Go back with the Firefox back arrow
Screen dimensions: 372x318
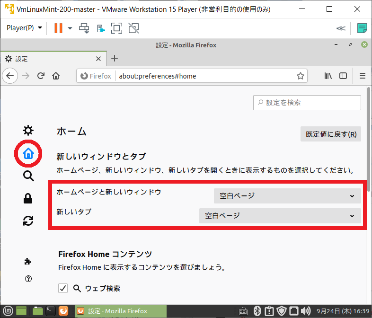coord(10,76)
